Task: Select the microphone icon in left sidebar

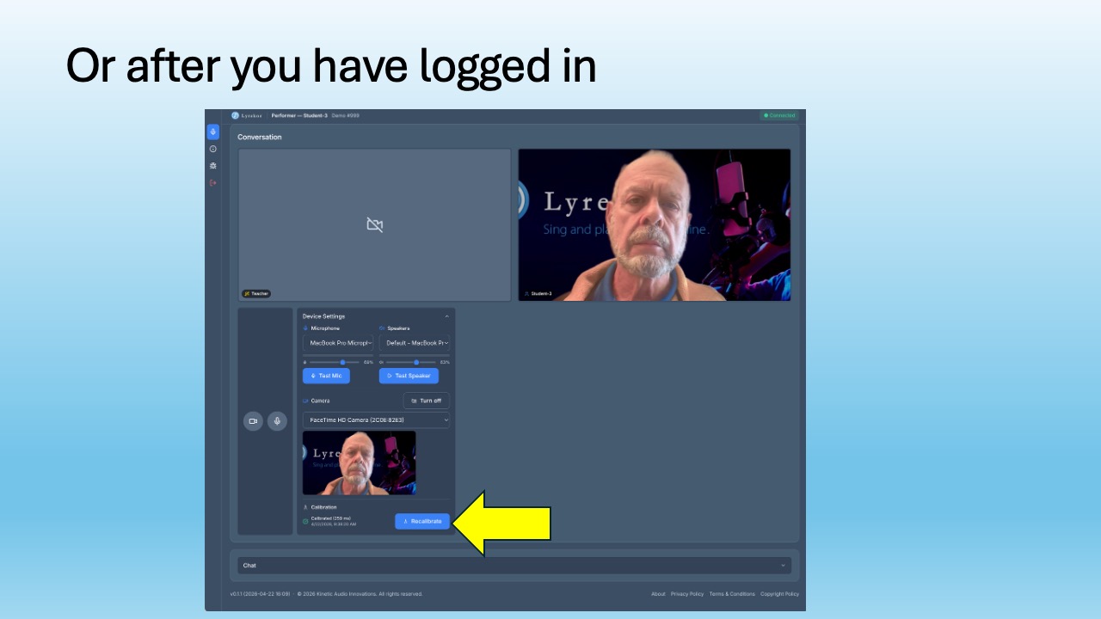Action: (x=213, y=132)
